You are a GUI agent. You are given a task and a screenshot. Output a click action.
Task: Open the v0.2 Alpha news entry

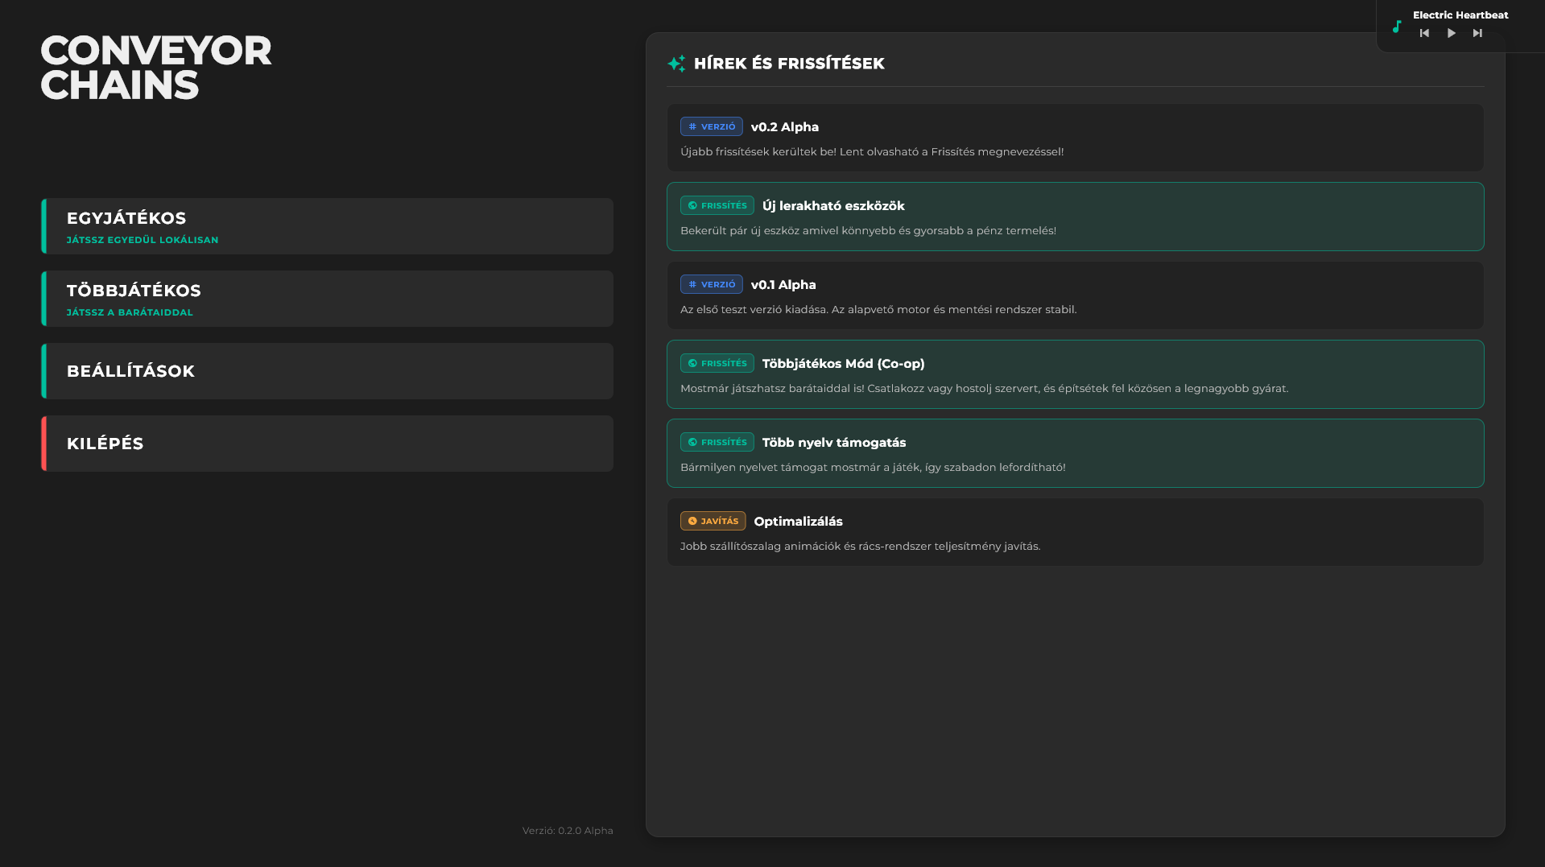click(x=1075, y=138)
